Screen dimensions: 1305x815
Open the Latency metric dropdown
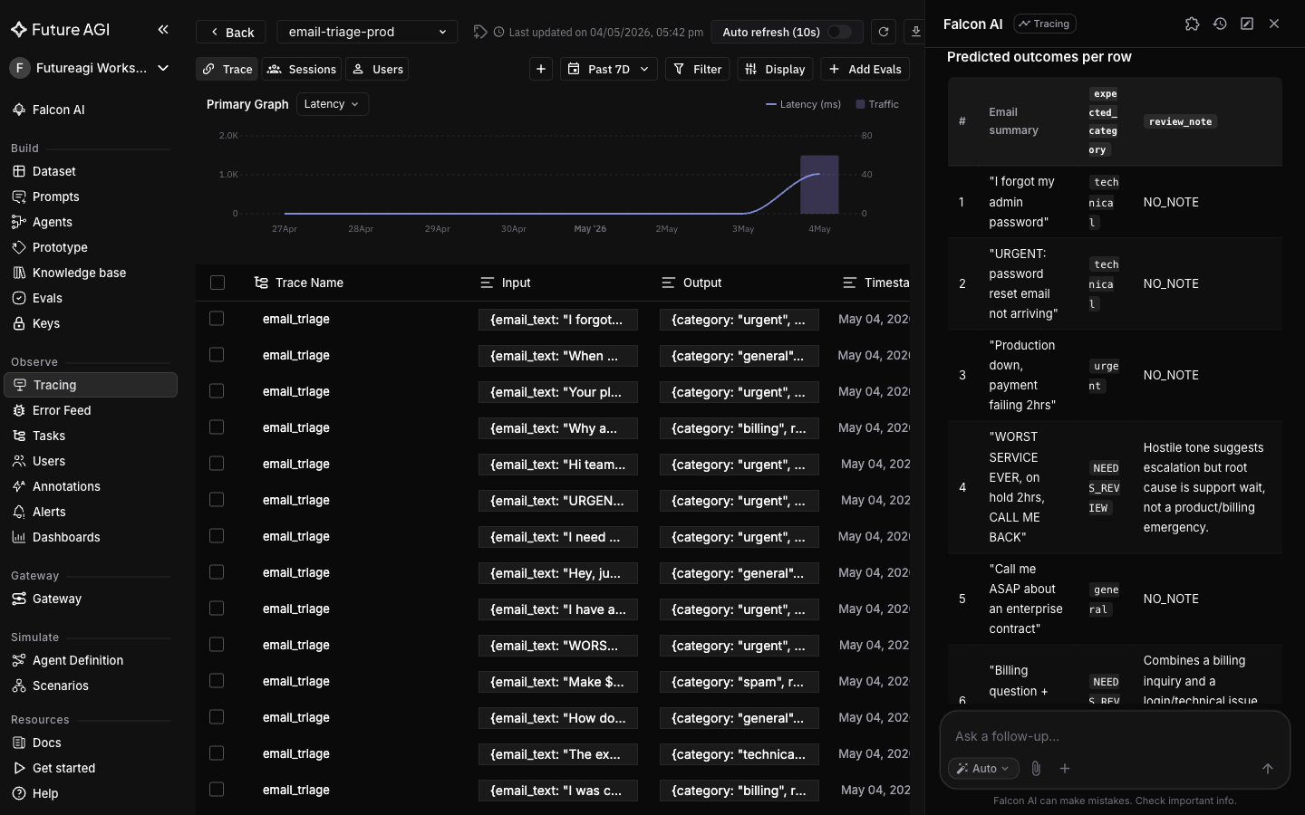[x=332, y=104]
